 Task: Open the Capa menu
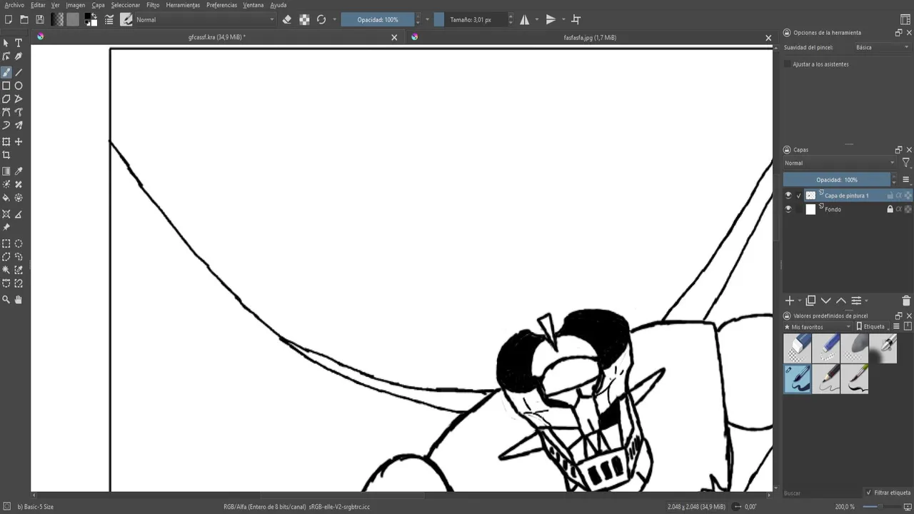coord(98,5)
